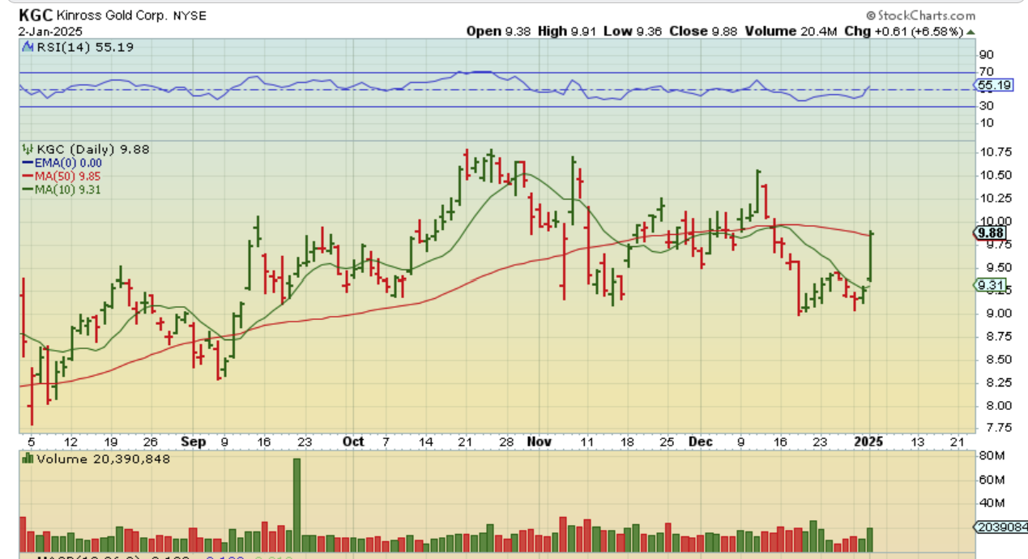The width and height of the screenshot is (1028, 559).
Task: Click the 70 level on RSI axis
Action: (x=985, y=72)
